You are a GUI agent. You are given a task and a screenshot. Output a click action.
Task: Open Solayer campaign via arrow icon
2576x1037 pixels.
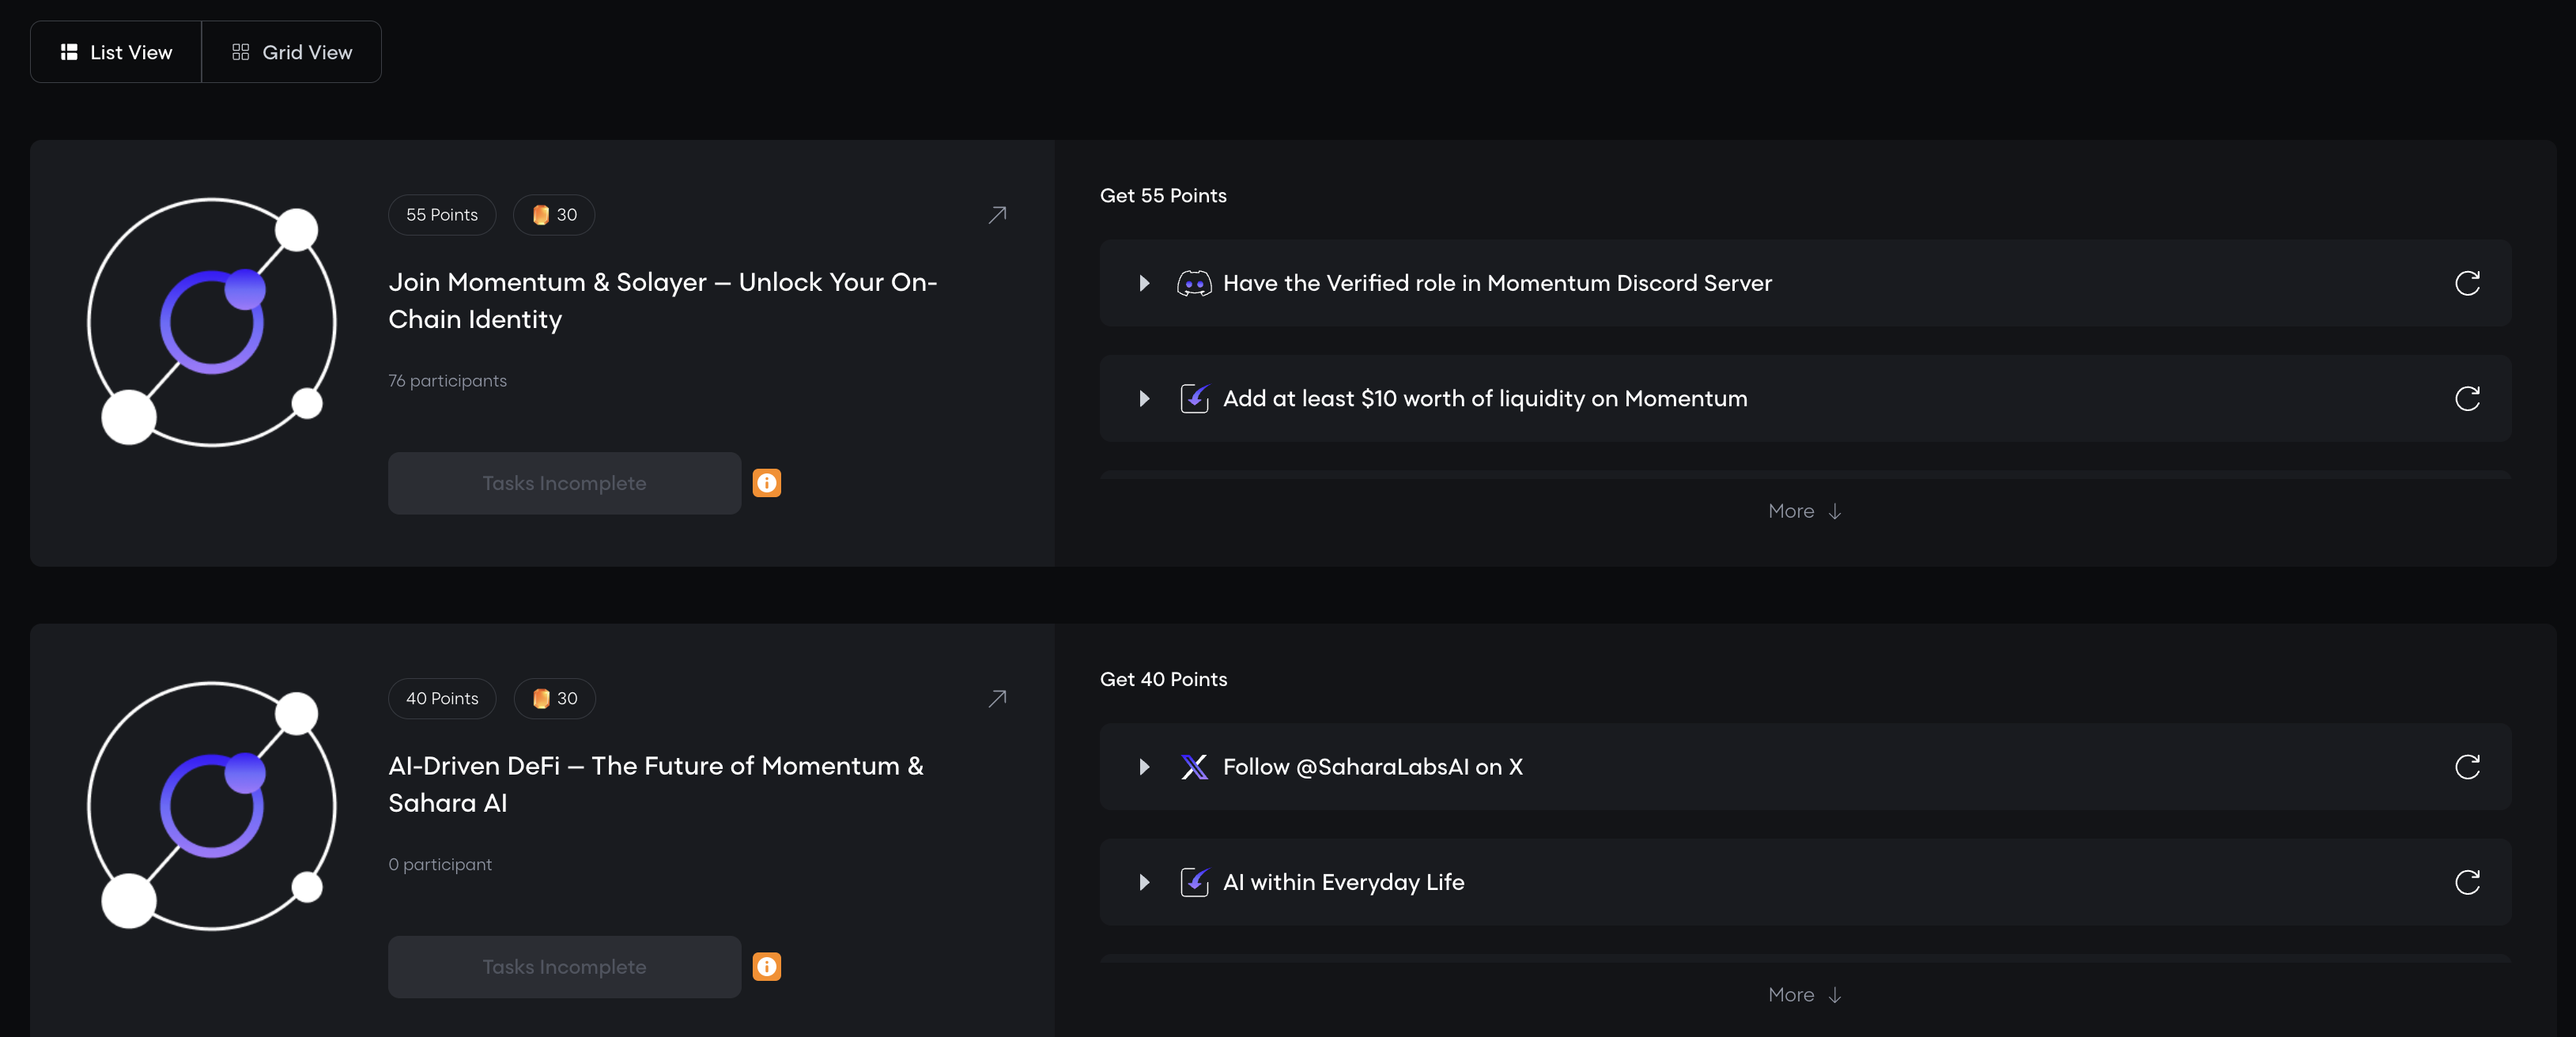tap(997, 215)
